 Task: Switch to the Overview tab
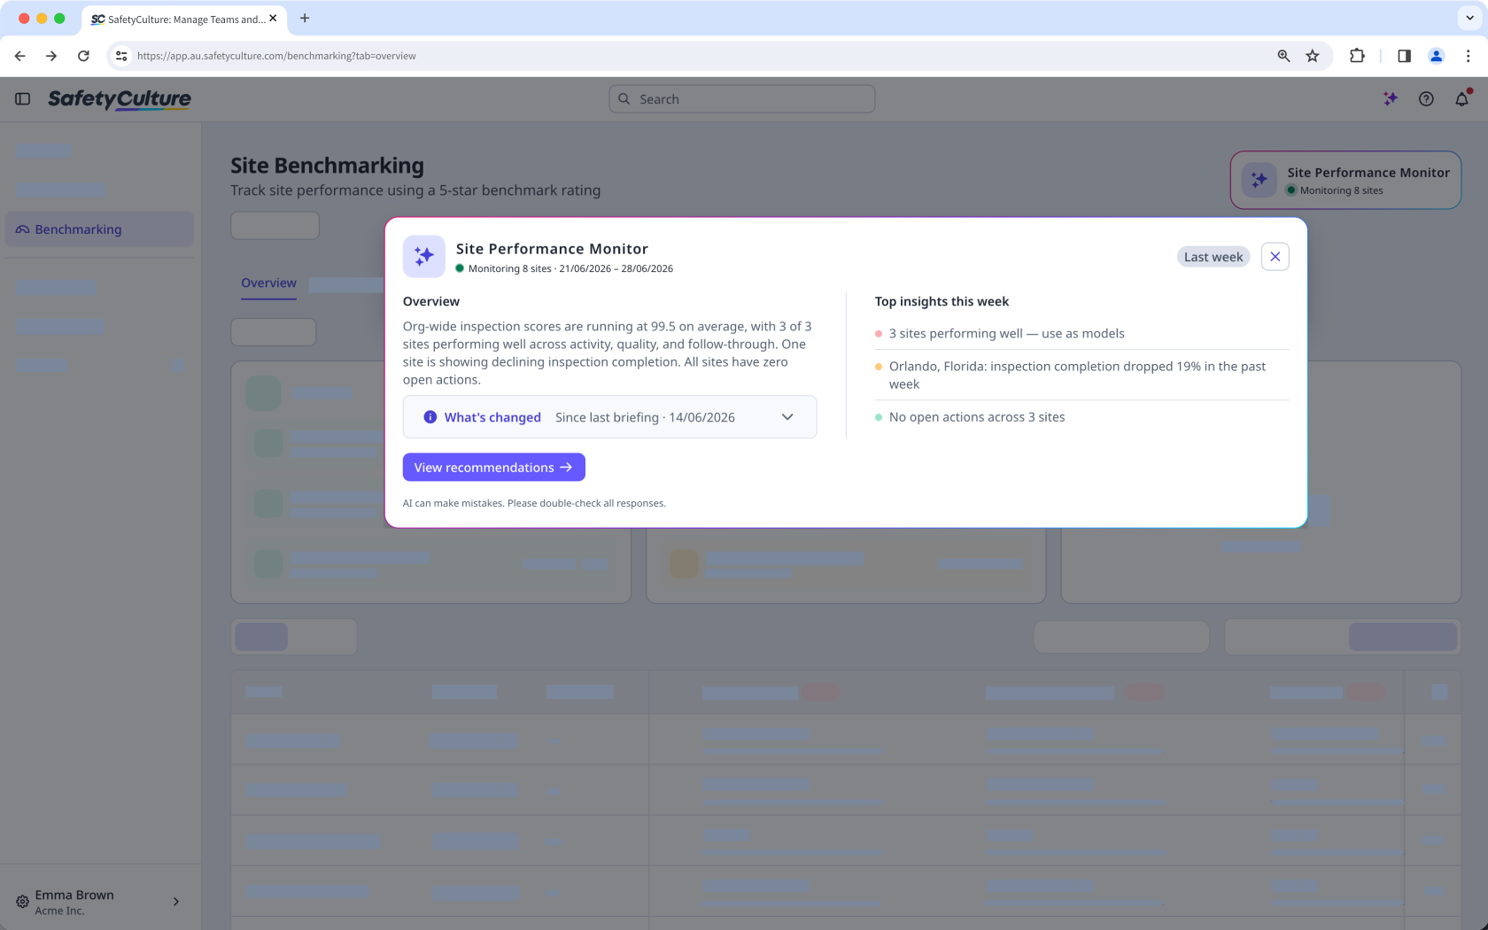[268, 283]
